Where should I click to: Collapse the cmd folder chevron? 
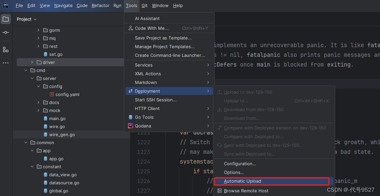tap(26, 71)
